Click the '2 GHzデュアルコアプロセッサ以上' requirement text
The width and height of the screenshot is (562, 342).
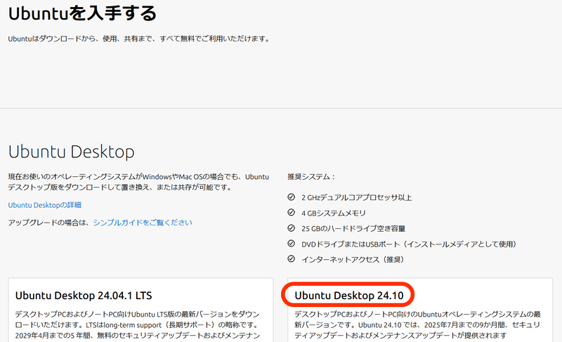357,197
